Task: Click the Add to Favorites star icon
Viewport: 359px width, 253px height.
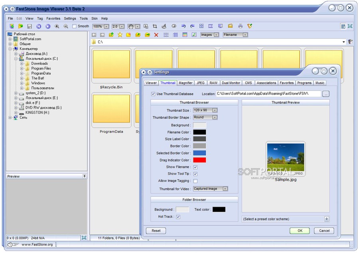Action: (120, 35)
